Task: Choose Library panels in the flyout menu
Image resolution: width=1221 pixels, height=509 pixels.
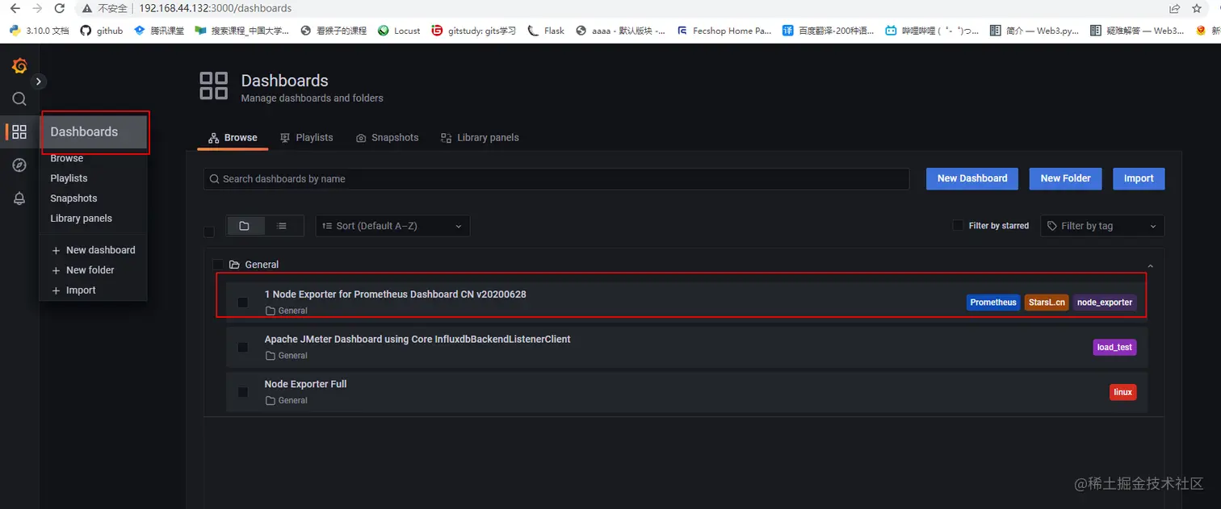Action: coord(81,219)
